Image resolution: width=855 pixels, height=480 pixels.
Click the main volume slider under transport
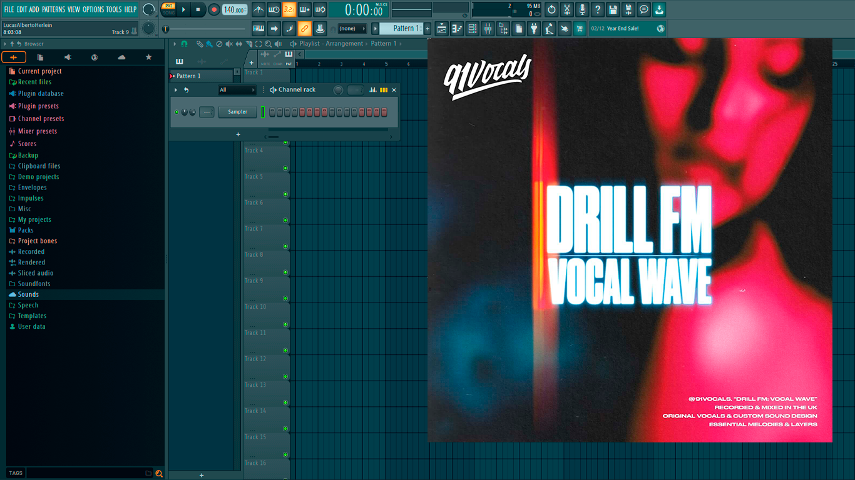click(205, 29)
